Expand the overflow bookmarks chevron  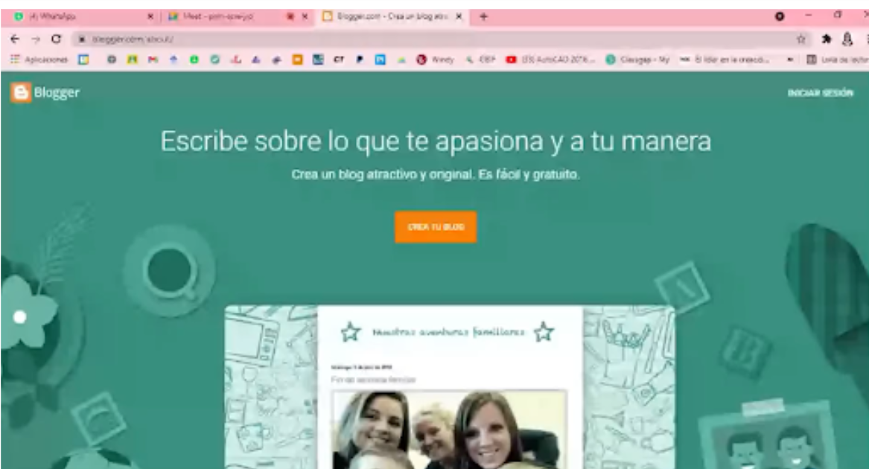pos(789,57)
